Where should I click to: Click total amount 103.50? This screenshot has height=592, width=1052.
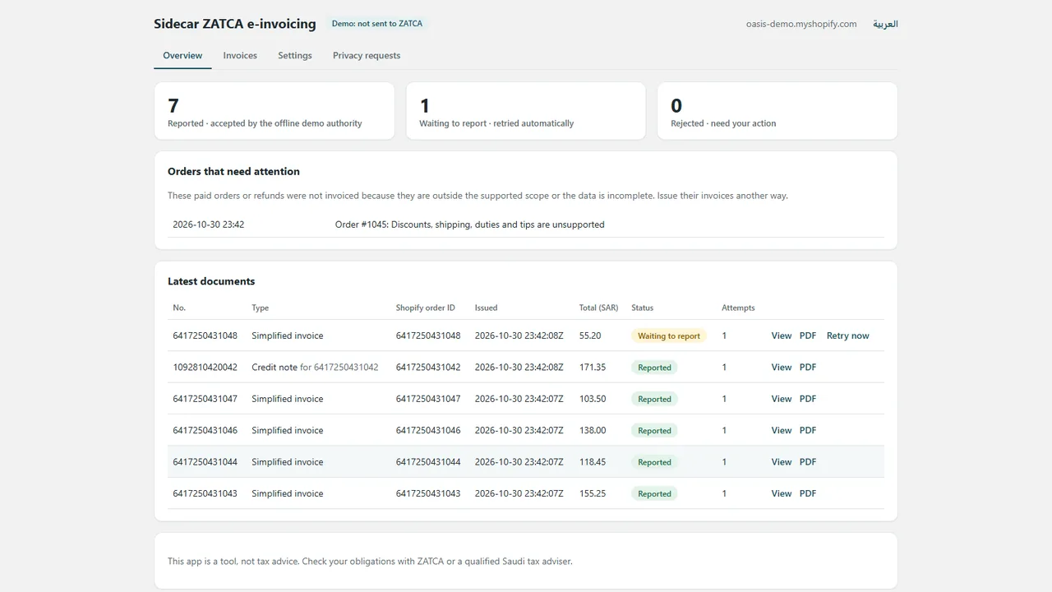593,399
